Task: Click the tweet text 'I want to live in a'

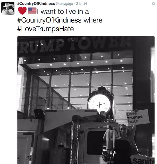Action: pyautogui.click(x=63, y=11)
